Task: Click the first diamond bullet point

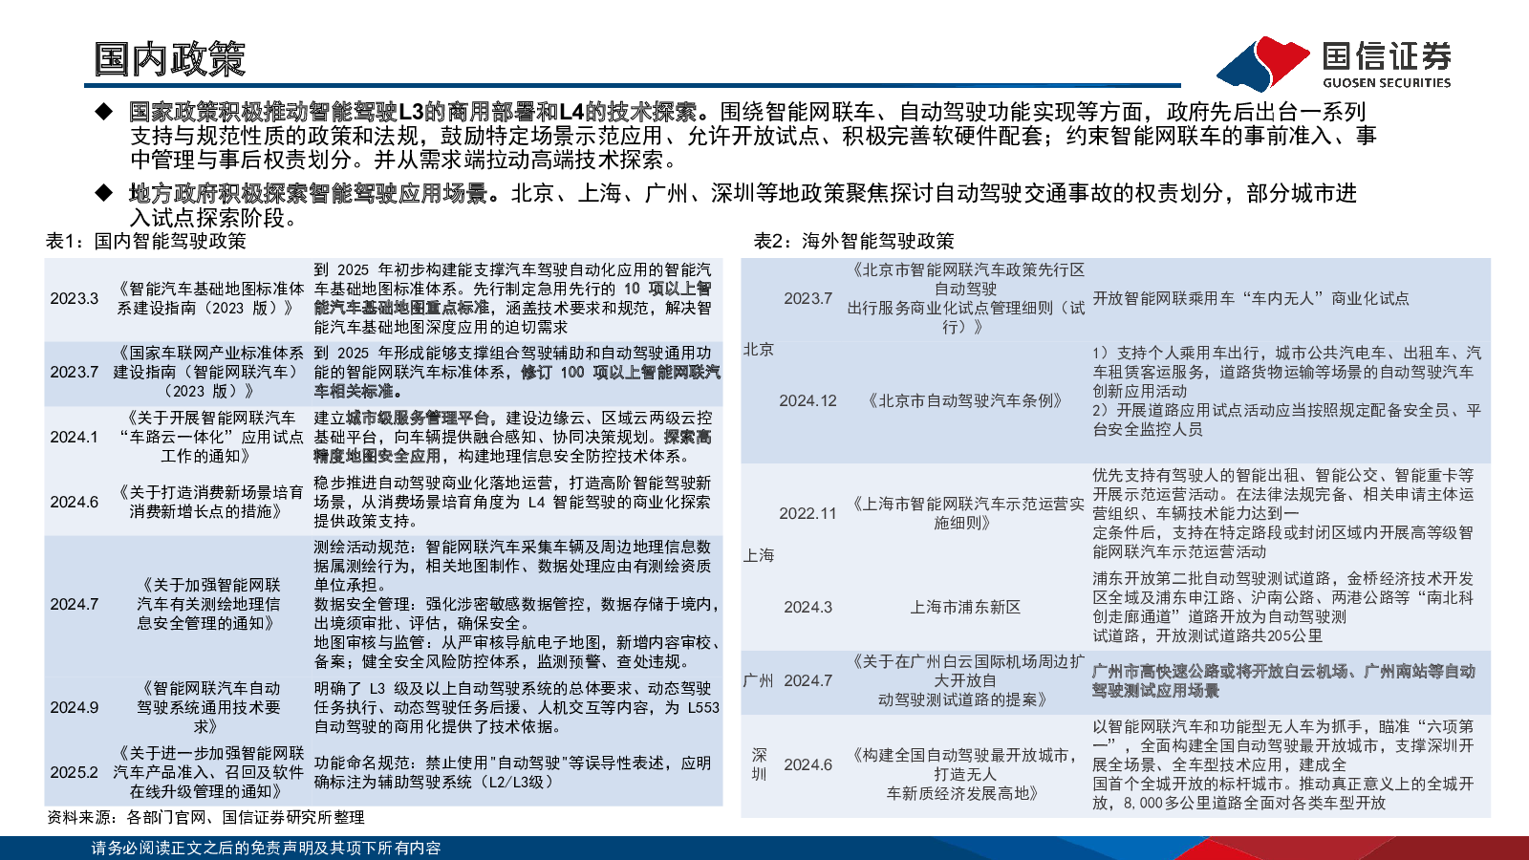Action: (x=104, y=112)
